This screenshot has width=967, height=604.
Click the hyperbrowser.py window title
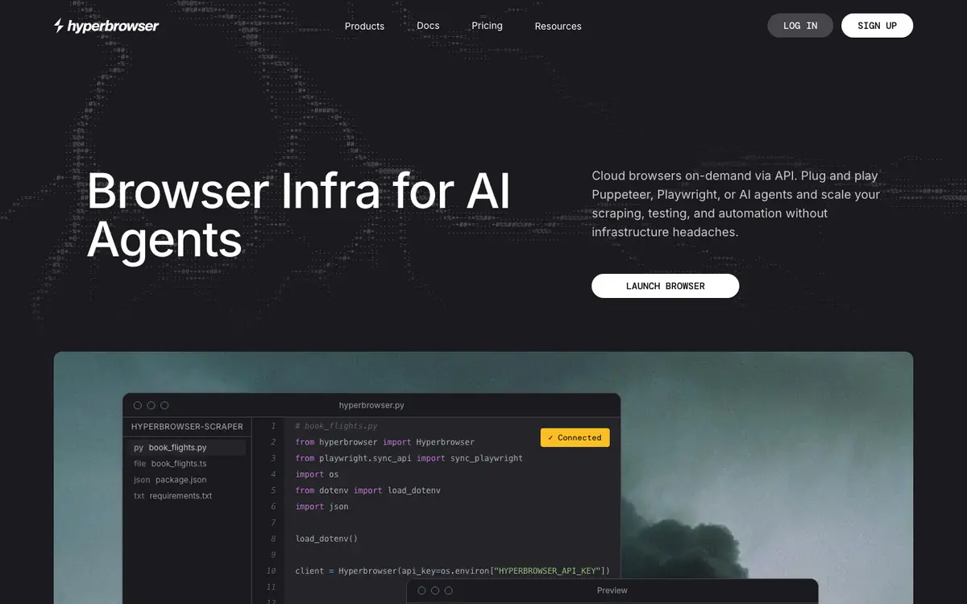(x=371, y=405)
